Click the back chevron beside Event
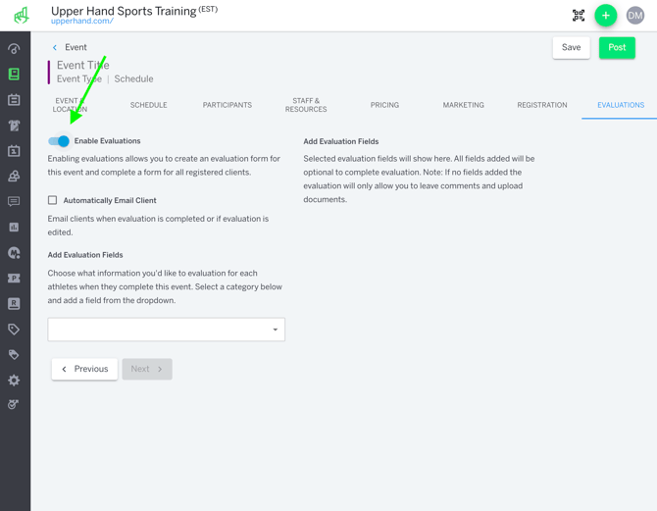The image size is (657, 511). click(55, 47)
